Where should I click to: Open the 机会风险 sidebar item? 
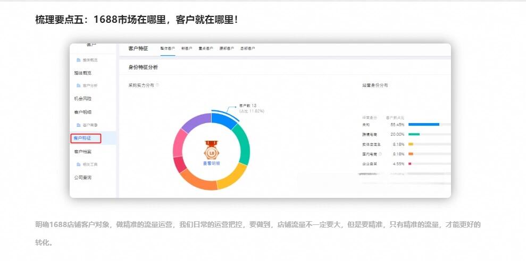(x=82, y=99)
